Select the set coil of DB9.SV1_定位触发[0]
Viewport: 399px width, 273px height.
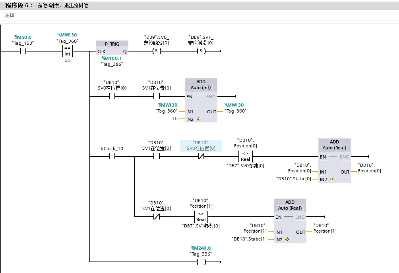coord(201,51)
